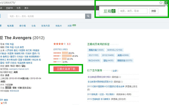The width and height of the screenshot is (169, 105).
Task: Click 全部 next to 以下豆列推荐
Action: [x=115, y=71]
